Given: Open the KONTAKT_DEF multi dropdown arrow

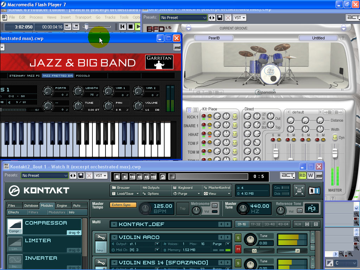Looking at the screenshot, I should tap(114, 224).
